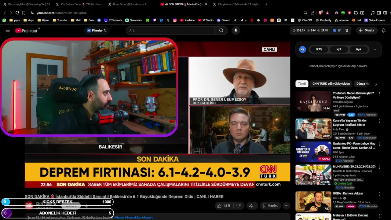
Task: Open the Bluesky butterfly bookmark
Action: pos(161,20)
